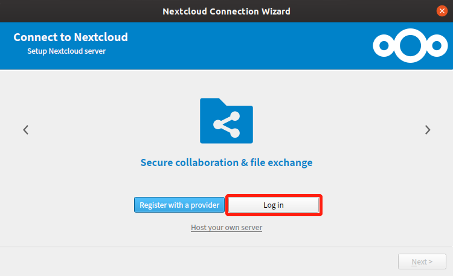This screenshot has width=453, height=276.
Task: Select the Log in button
Action: click(274, 205)
